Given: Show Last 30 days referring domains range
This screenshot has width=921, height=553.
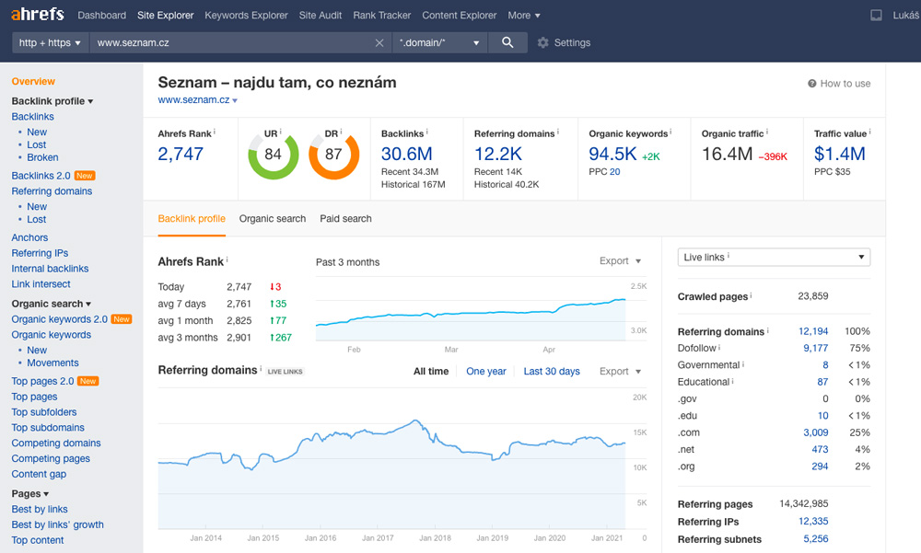Looking at the screenshot, I should point(552,371).
